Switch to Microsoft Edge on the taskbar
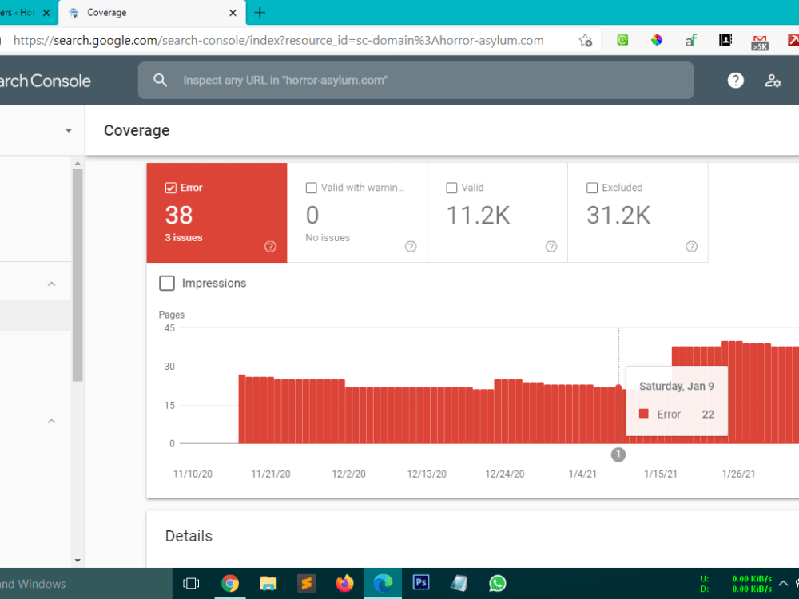The width and height of the screenshot is (799, 599). click(x=383, y=583)
